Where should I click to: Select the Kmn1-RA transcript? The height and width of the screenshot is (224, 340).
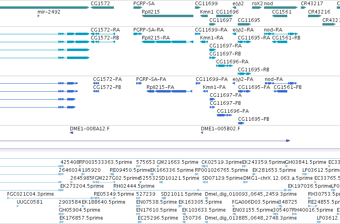pyautogui.click(x=204, y=42)
